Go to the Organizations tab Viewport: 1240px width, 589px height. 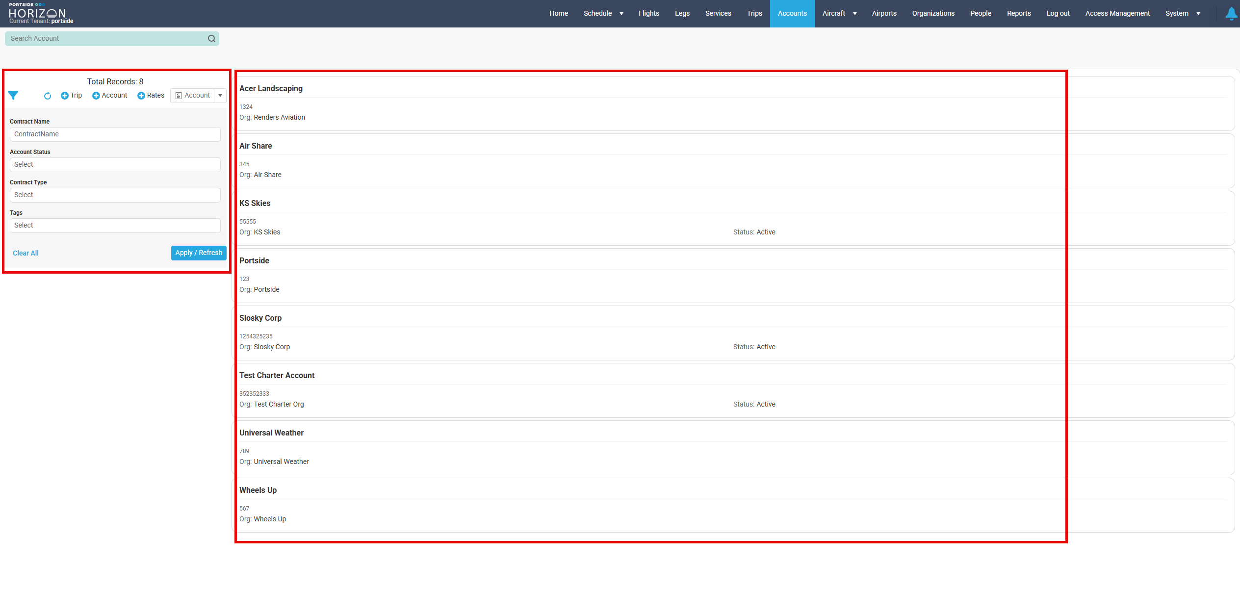pyautogui.click(x=933, y=14)
